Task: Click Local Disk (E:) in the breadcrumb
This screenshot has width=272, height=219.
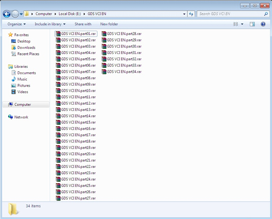Action: [69, 14]
